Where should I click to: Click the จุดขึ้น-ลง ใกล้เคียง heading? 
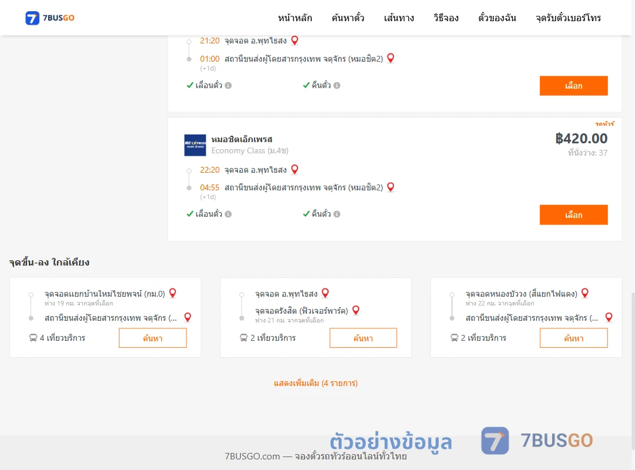click(49, 263)
